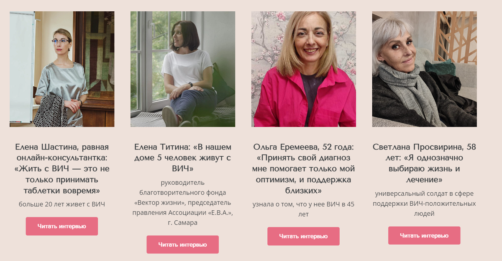The width and height of the screenshot is (502, 261).
Task: Open headline 'В нашем доме 5 человек живут с ВИЧ'
Action: pos(183,158)
